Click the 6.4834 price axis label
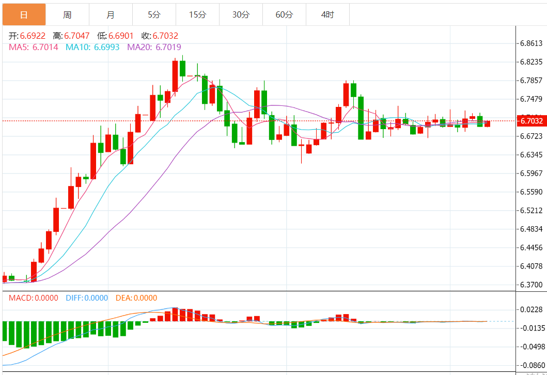The image size is (547, 375). click(x=532, y=229)
